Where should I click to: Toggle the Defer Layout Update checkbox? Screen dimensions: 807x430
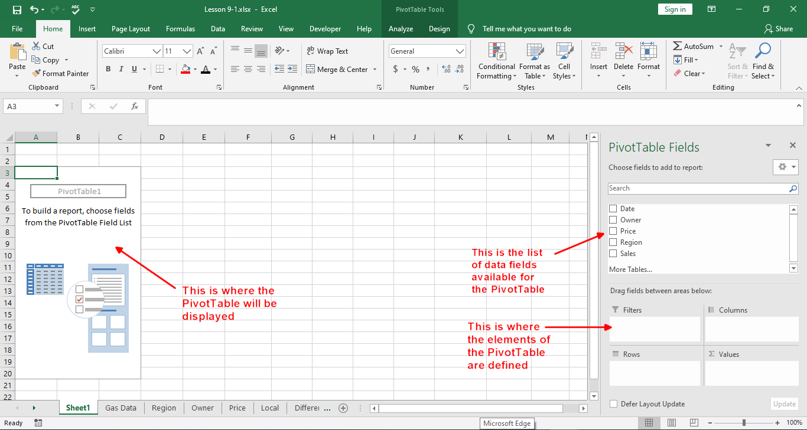point(613,404)
